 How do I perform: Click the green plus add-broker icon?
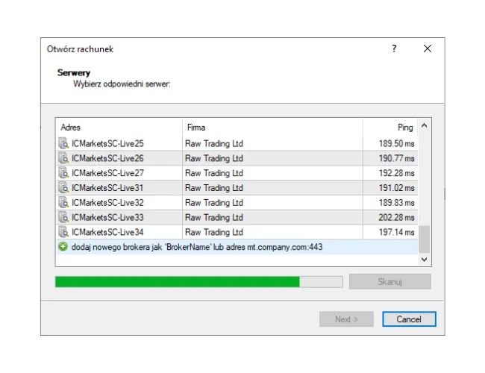pyautogui.click(x=63, y=247)
